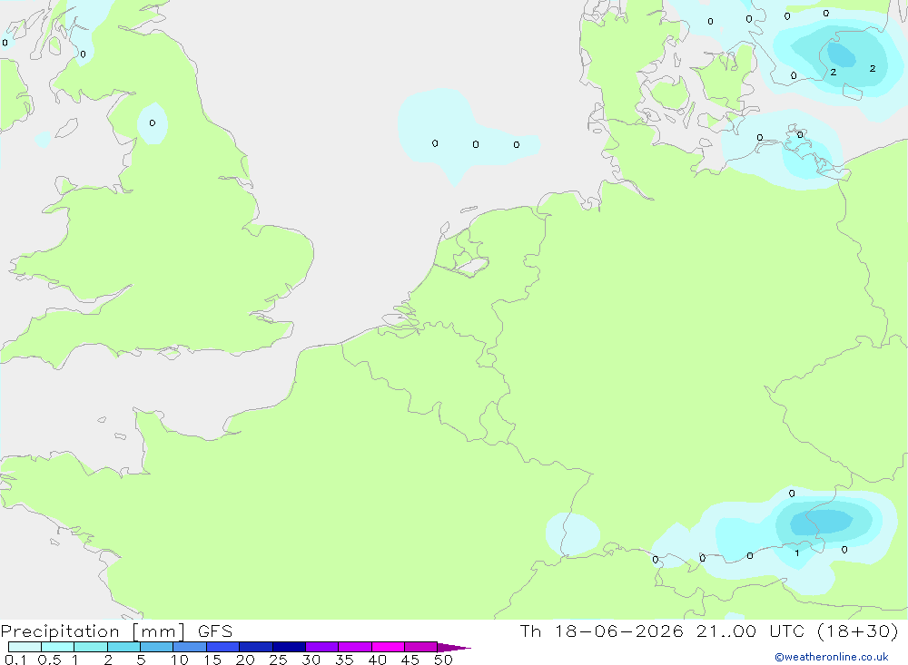Choose the 2–5 mm legend color swatch
Image resolution: width=908 pixels, height=665 pixels.
(123, 647)
